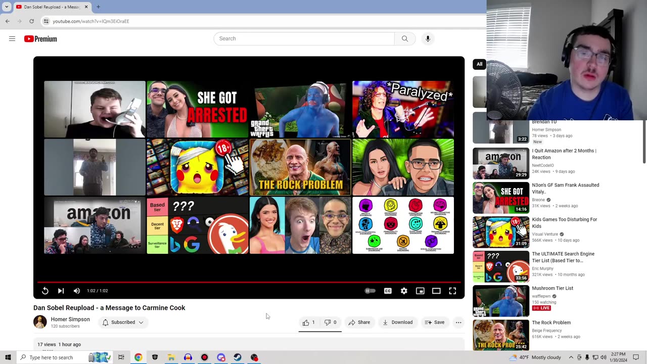Screen dimensions: 647x364
Task: Replay the finished video
Action: pyautogui.click(x=45, y=291)
